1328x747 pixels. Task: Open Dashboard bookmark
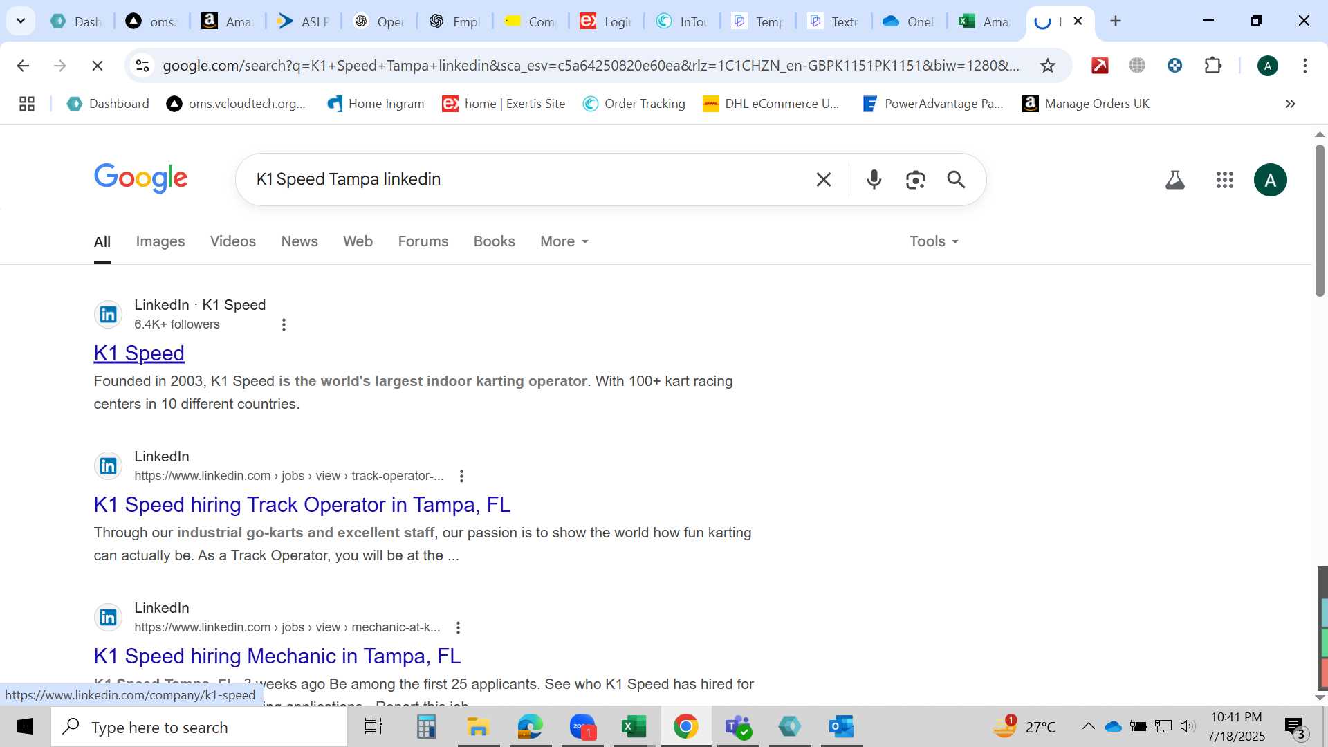pyautogui.click(x=108, y=104)
